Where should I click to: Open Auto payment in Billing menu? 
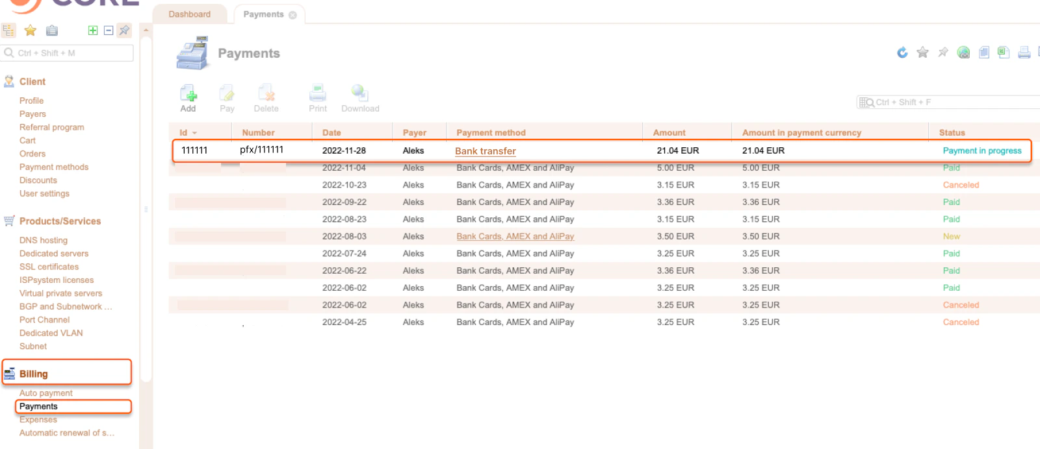[46, 393]
